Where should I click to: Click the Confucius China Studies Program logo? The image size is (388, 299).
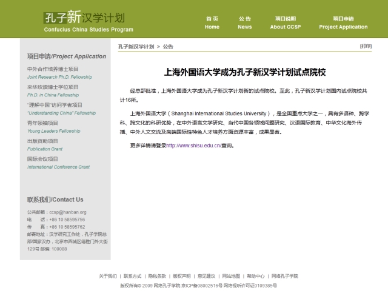89,21
